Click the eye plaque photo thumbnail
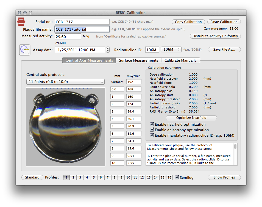The image size is (262, 207). pos(66,127)
